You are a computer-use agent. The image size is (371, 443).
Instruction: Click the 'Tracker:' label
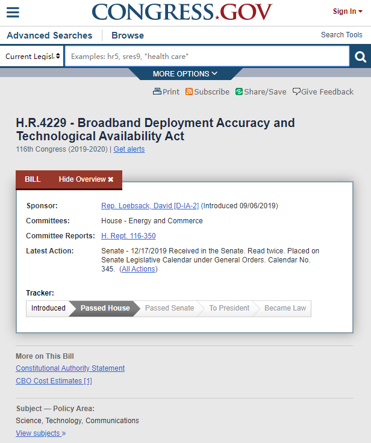(40, 293)
